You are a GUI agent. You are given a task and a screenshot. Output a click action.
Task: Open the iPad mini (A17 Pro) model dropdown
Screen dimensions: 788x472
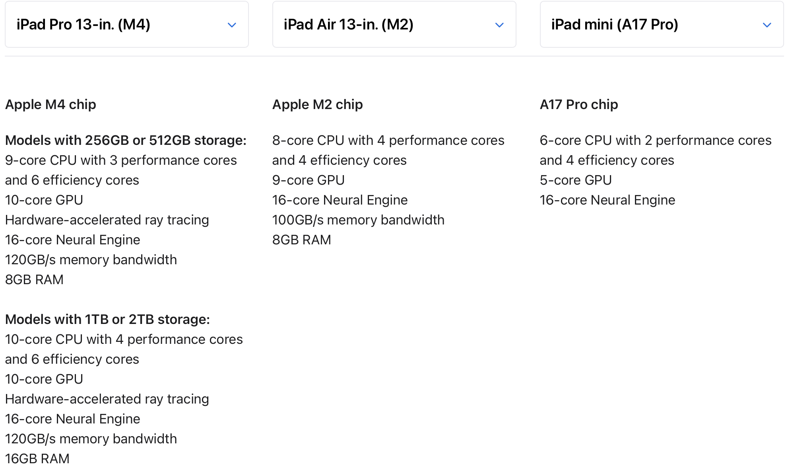pyautogui.click(x=661, y=25)
